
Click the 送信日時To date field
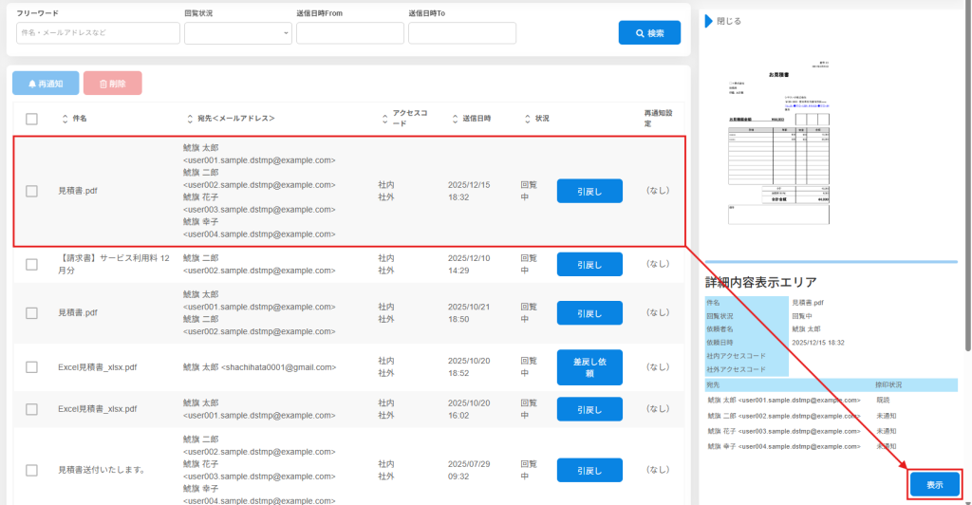coord(461,33)
